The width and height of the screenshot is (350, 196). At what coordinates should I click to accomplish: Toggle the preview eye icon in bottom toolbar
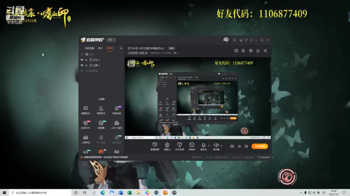[239, 146]
